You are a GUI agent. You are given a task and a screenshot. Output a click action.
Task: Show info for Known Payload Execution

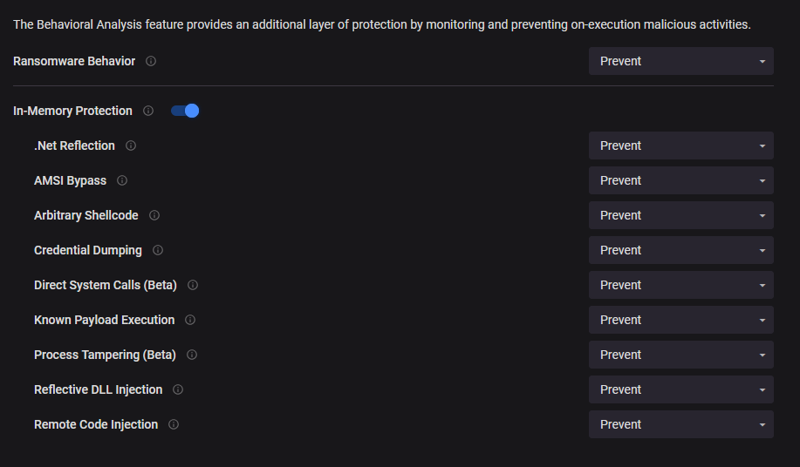pyautogui.click(x=190, y=320)
